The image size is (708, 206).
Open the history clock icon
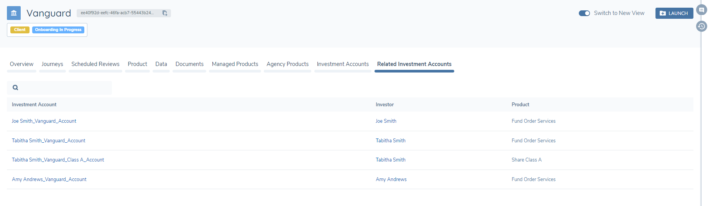(x=701, y=26)
